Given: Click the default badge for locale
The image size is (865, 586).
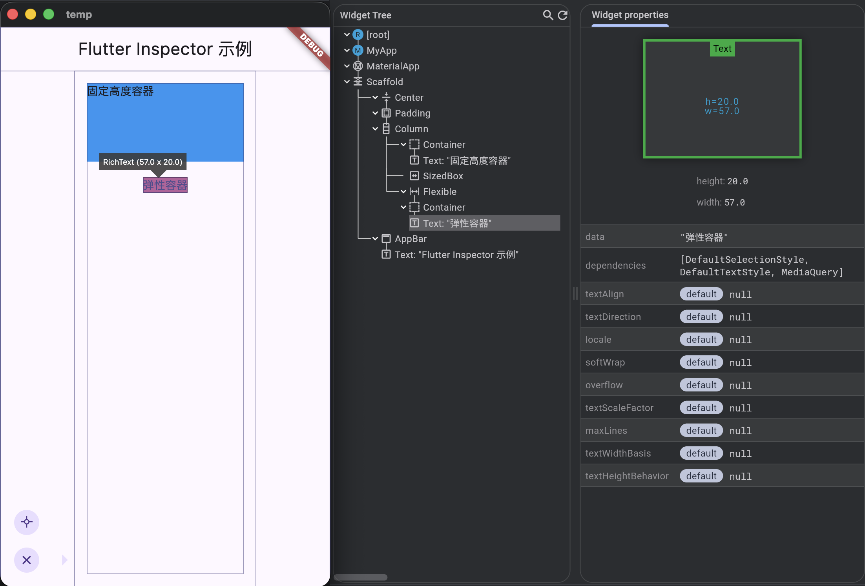Looking at the screenshot, I should [701, 340].
